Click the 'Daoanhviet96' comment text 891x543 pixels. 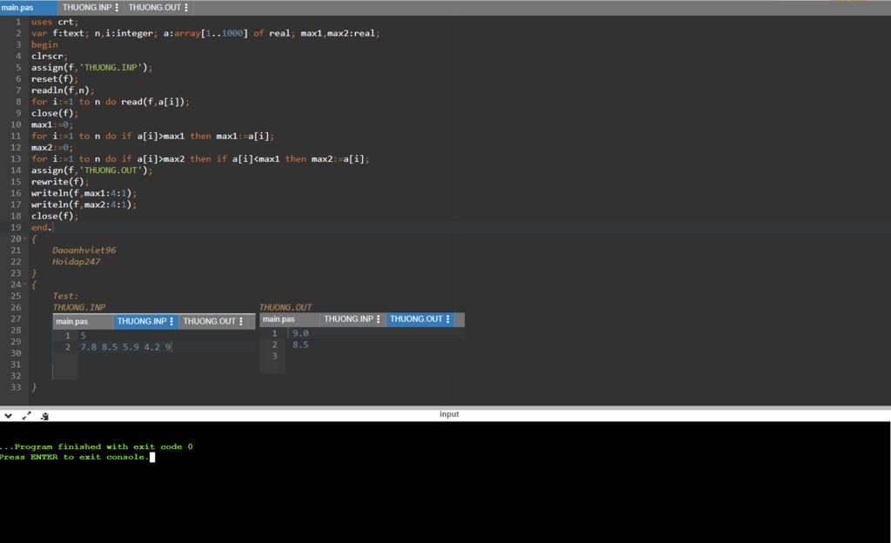click(84, 251)
